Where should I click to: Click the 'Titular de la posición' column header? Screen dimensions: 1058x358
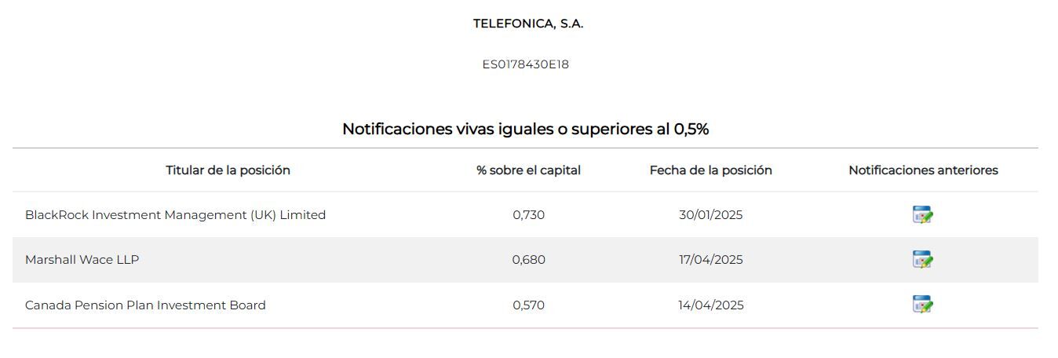click(x=228, y=170)
